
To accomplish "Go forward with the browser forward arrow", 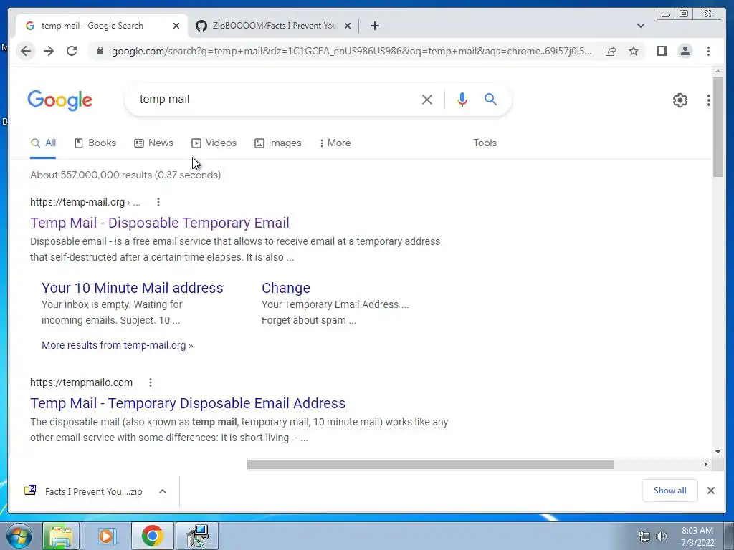I will pos(49,51).
